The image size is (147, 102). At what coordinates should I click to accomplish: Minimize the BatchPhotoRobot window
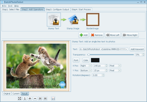click(x=138, y=2)
